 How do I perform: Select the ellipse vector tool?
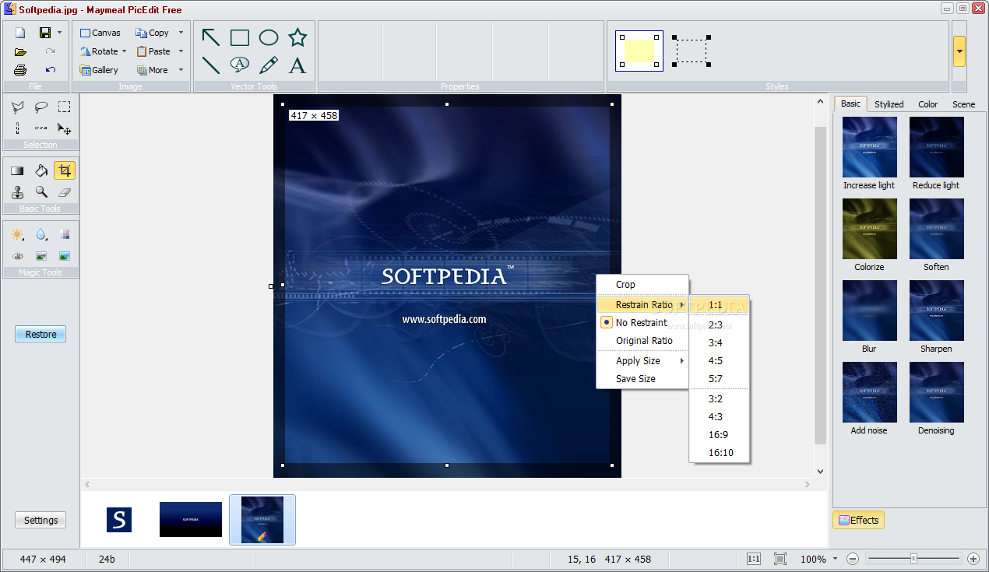(269, 37)
